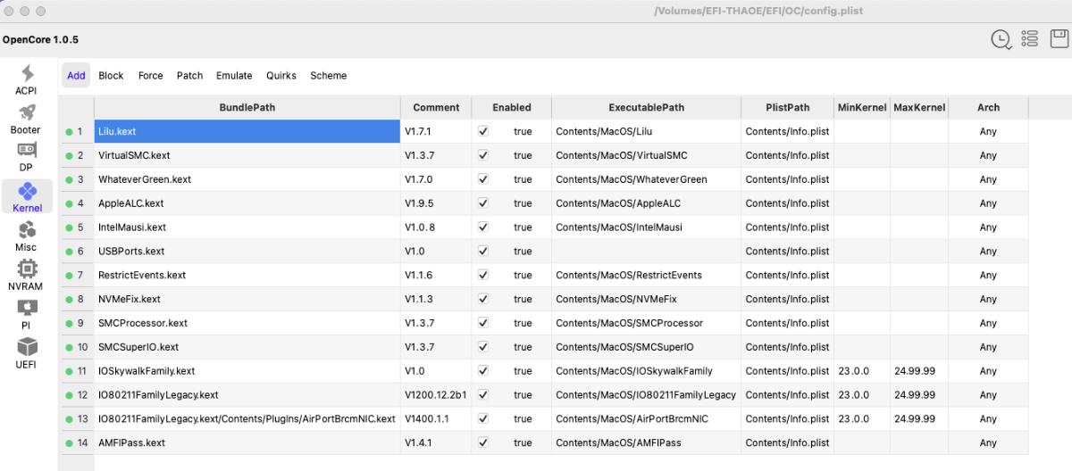The width and height of the screenshot is (1072, 471).
Task: Open the ACPI section in sidebar
Action: pyautogui.click(x=26, y=79)
